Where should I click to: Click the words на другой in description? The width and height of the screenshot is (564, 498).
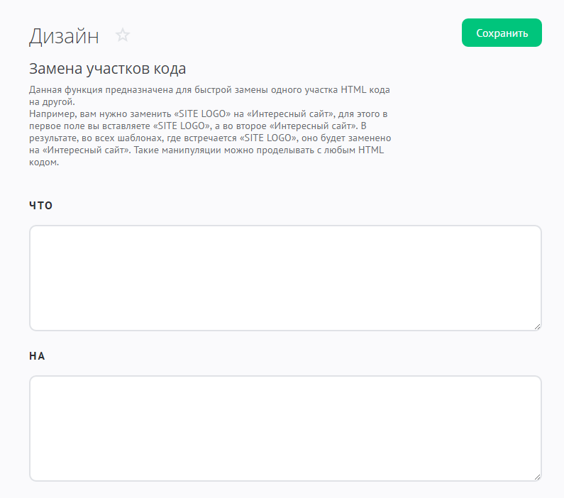coord(51,102)
